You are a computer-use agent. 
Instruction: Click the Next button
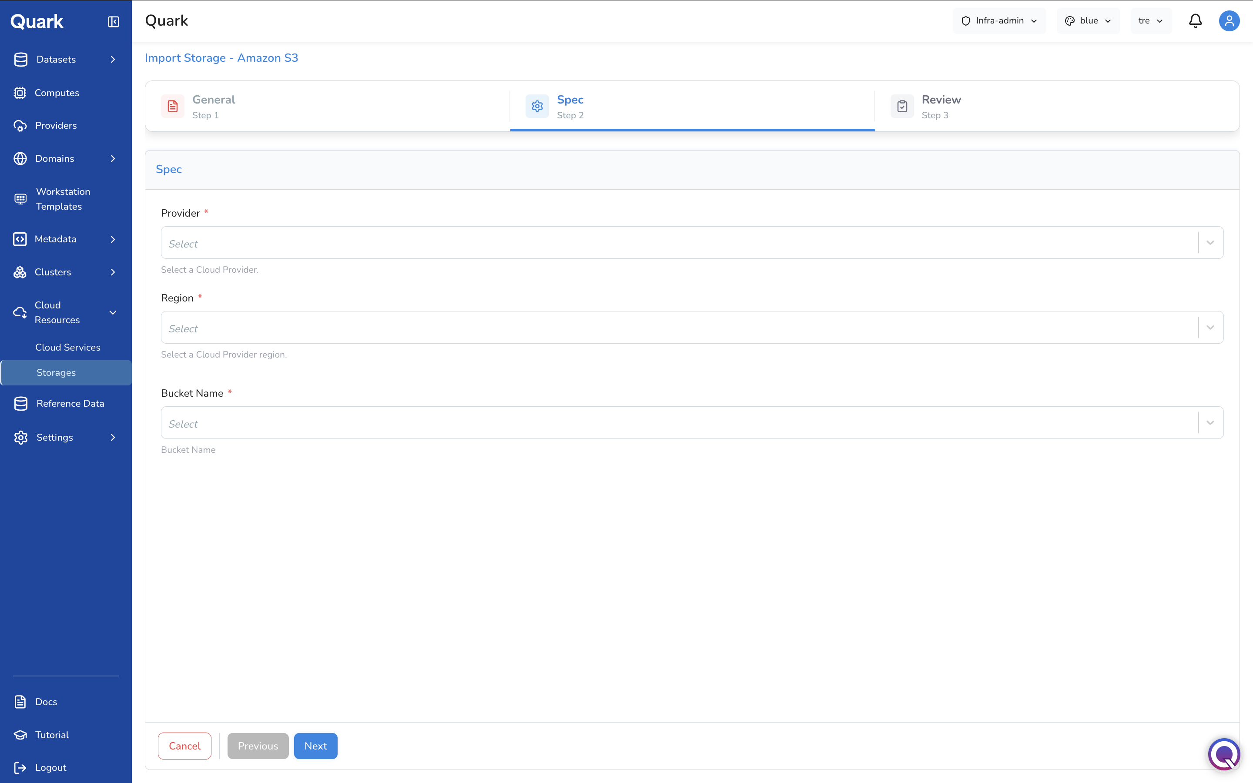click(316, 746)
